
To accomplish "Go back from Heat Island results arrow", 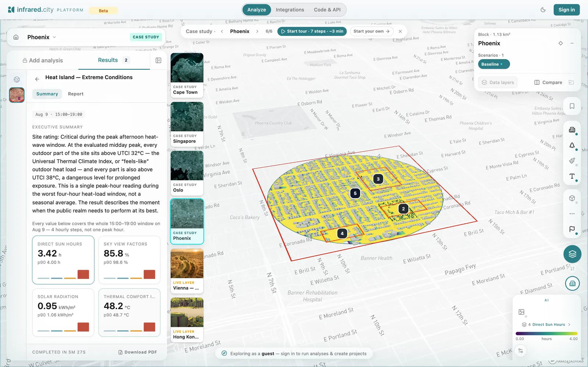I will 37,79.
